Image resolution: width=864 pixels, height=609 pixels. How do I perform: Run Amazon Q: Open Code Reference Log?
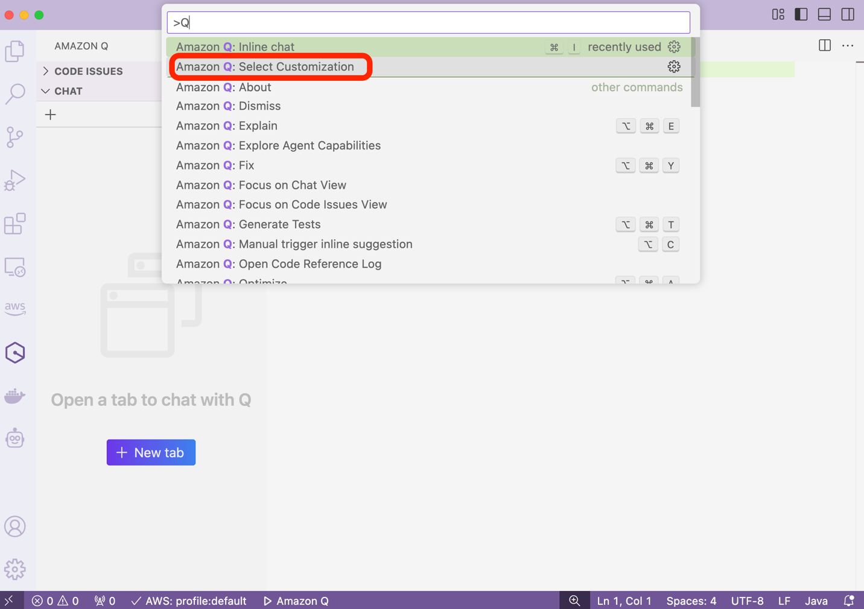point(429,264)
